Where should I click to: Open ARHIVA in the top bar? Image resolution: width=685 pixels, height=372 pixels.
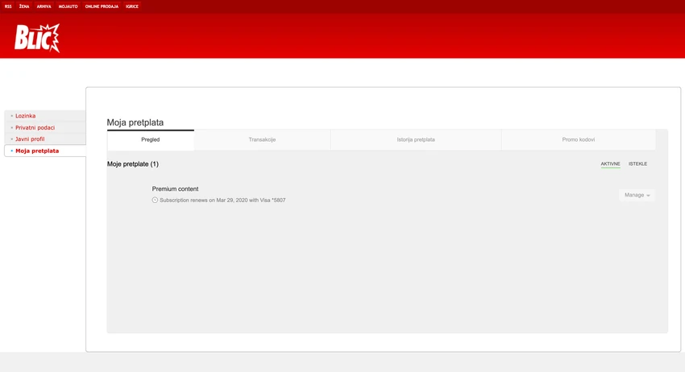(x=44, y=6)
